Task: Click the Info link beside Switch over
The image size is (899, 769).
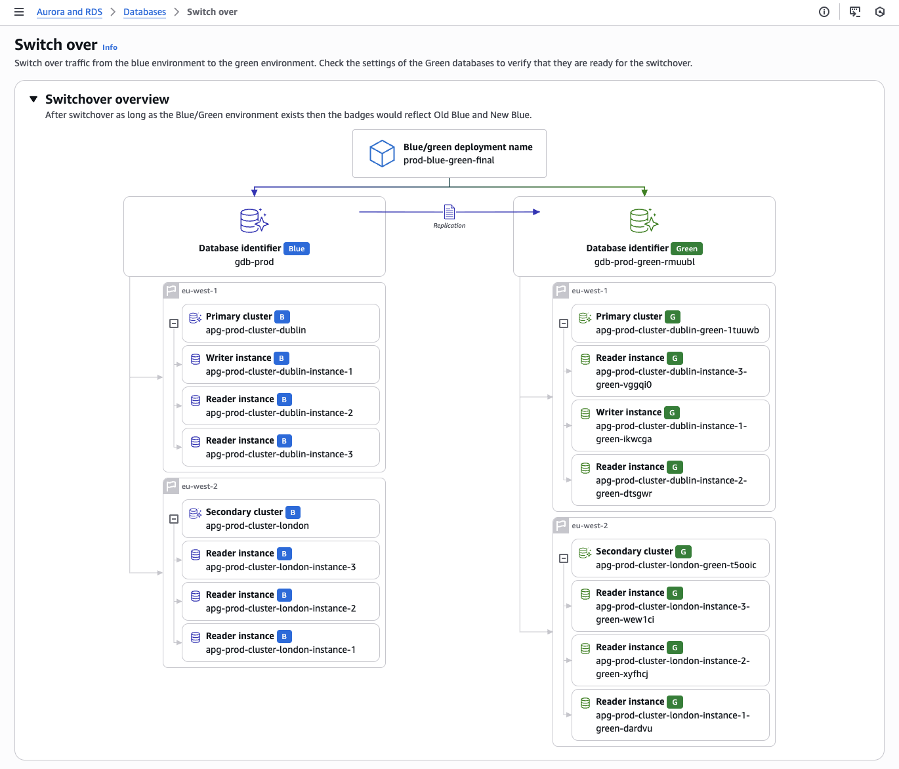Action: [110, 47]
